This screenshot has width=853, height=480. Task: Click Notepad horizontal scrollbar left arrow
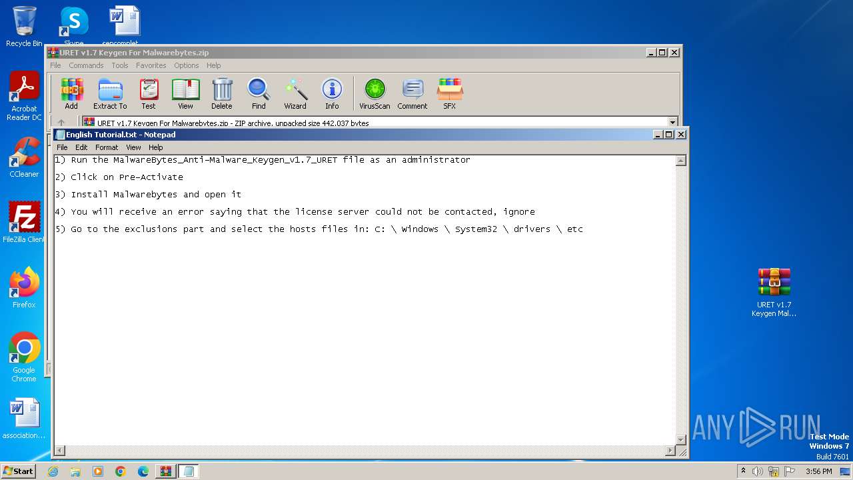coord(59,451)
